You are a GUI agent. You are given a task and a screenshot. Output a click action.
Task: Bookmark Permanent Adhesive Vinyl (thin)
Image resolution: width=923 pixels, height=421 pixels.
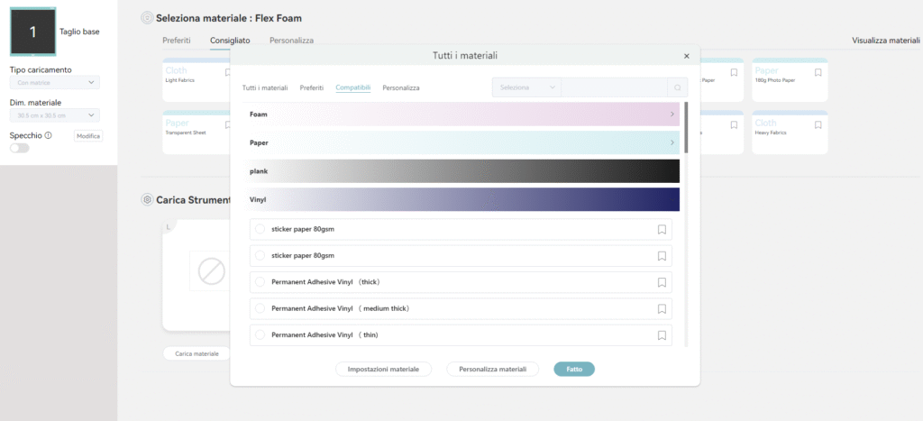coord(662,334)
